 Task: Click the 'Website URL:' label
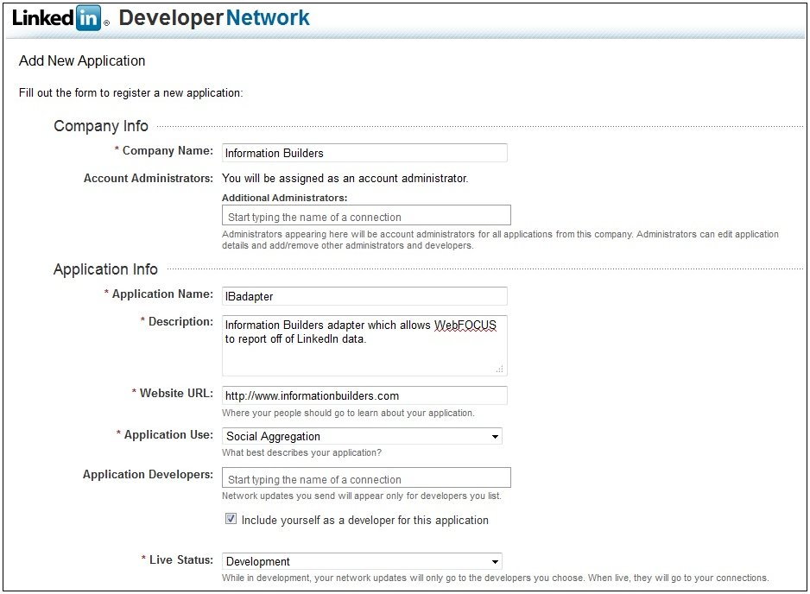tap(176, 394)
